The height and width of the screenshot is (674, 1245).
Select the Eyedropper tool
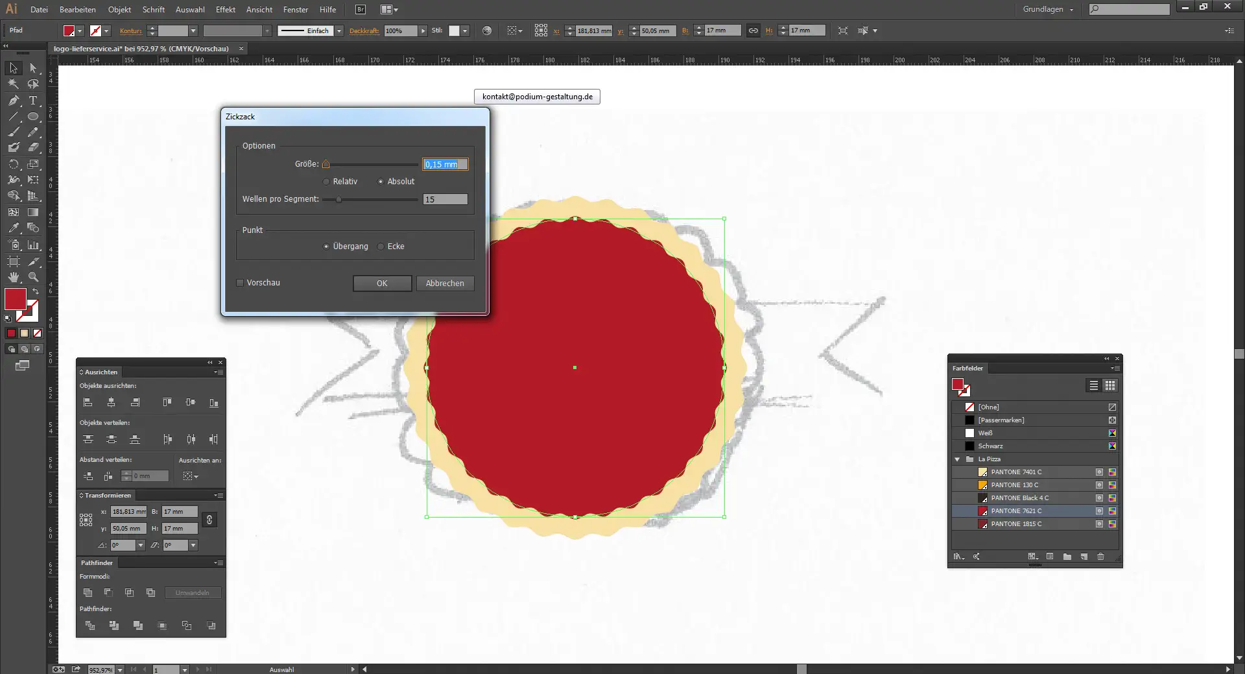13,228
